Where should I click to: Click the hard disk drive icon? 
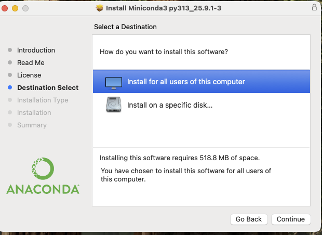(114, 105)
